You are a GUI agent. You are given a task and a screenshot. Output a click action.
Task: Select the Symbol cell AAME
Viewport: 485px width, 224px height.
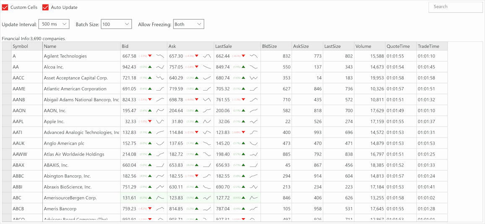(x=27, y=89)
